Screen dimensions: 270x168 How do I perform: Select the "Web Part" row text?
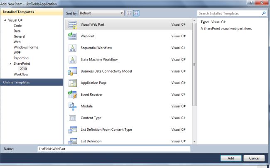click(88, 36)
